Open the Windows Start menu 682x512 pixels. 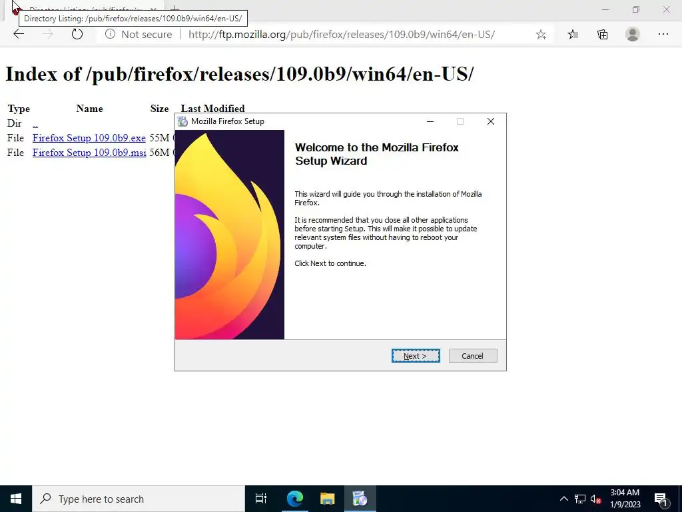(16, 499)
